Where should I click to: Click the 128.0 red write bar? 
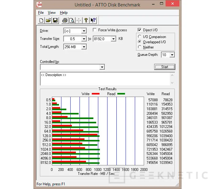coord(75,135)
